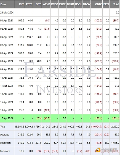This screenshot has height=155, width=120.
Task: Click the Total row label
Action: tap(3, 126)
